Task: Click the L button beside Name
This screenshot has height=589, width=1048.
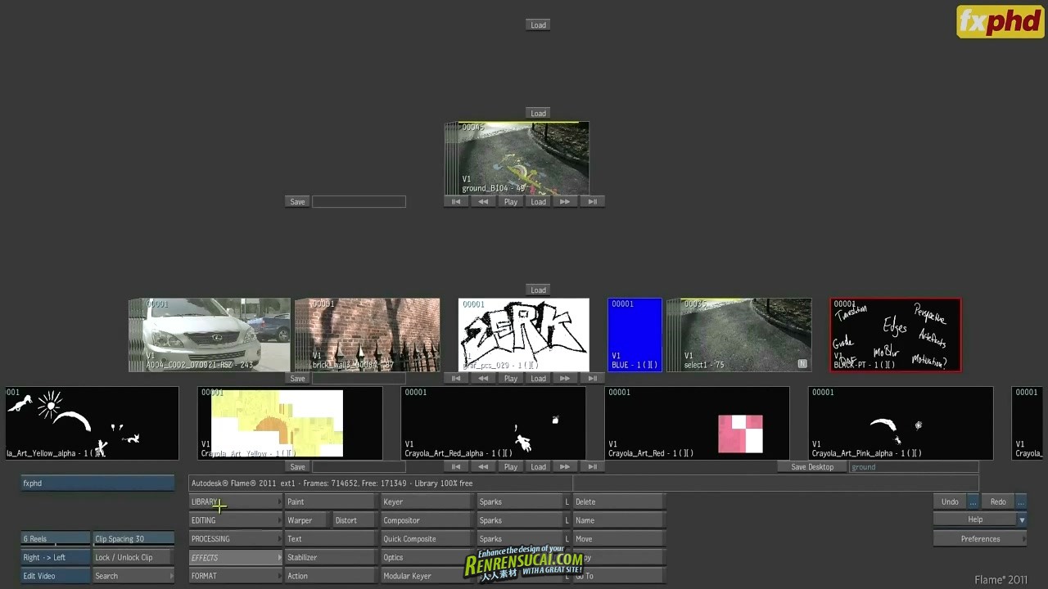Action: coord(567,520)
